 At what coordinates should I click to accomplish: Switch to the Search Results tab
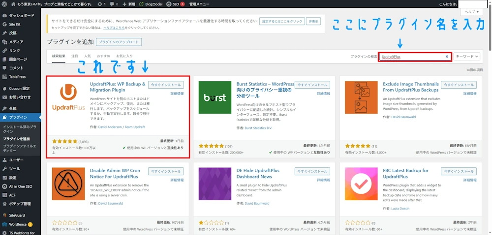(59, 56)
